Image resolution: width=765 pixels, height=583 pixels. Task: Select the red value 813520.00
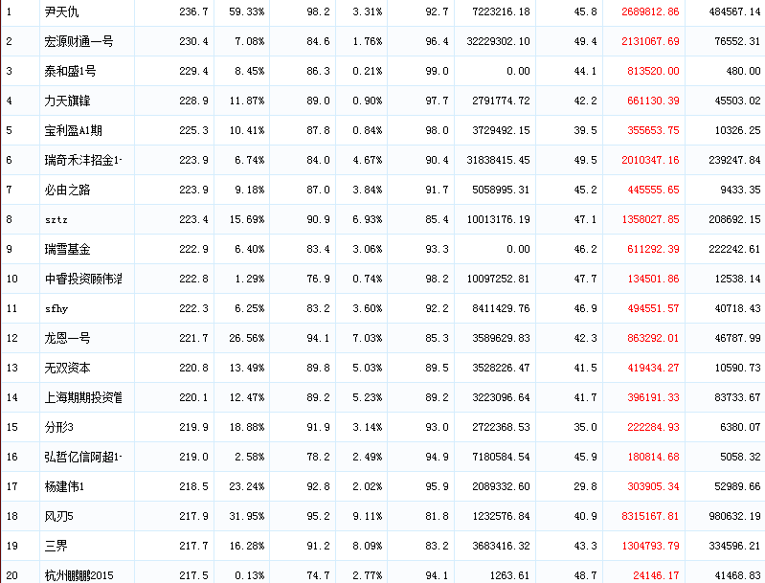pyautogui.click(x=653, y=71)
